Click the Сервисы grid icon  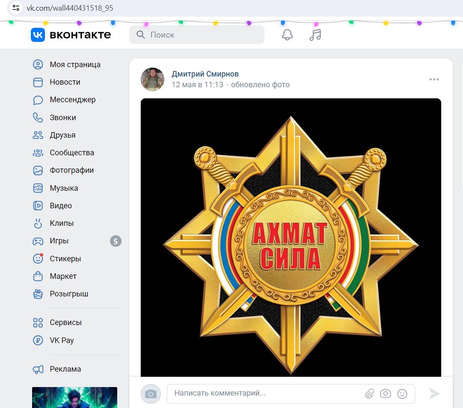pyautogui.click(x=38, y=322)
